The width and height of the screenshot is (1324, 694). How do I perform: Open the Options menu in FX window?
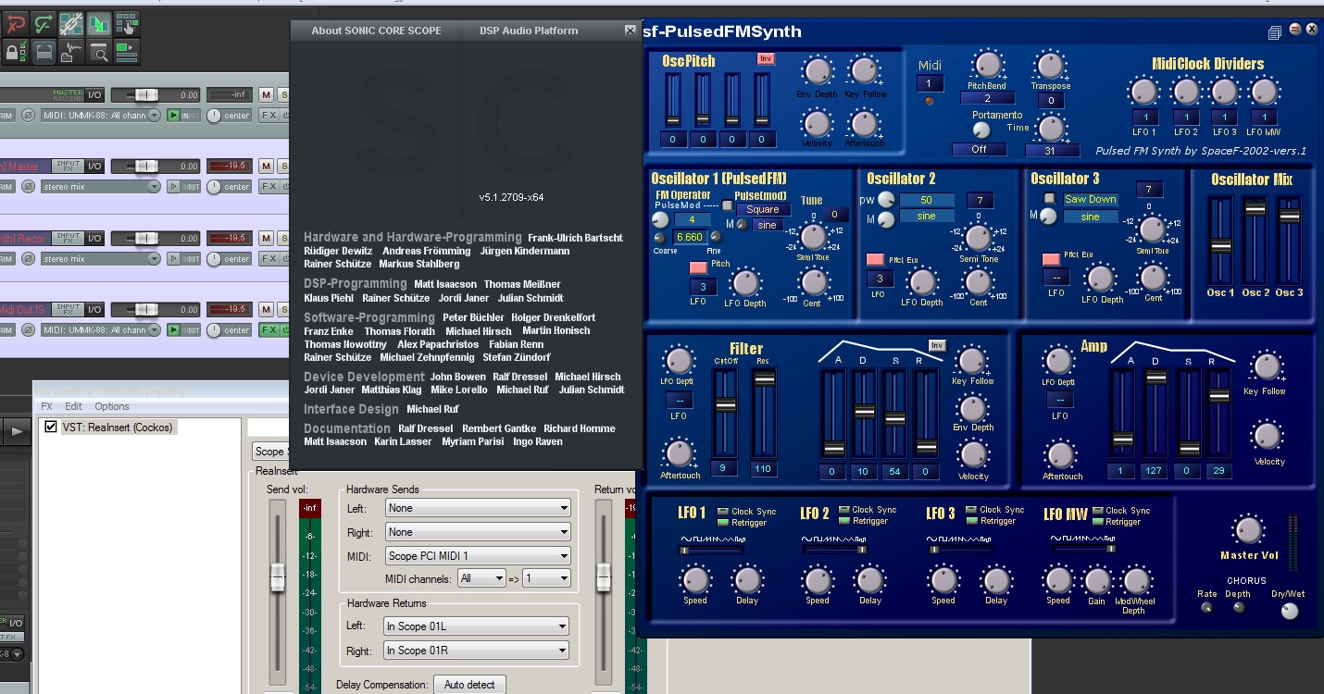(112, 406)
